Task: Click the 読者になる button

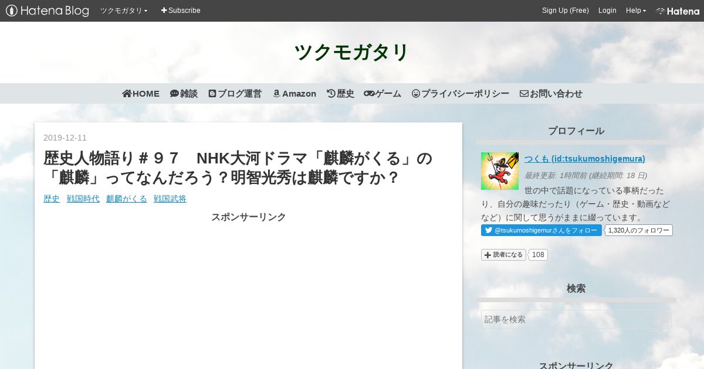Action: pos(503,255)
